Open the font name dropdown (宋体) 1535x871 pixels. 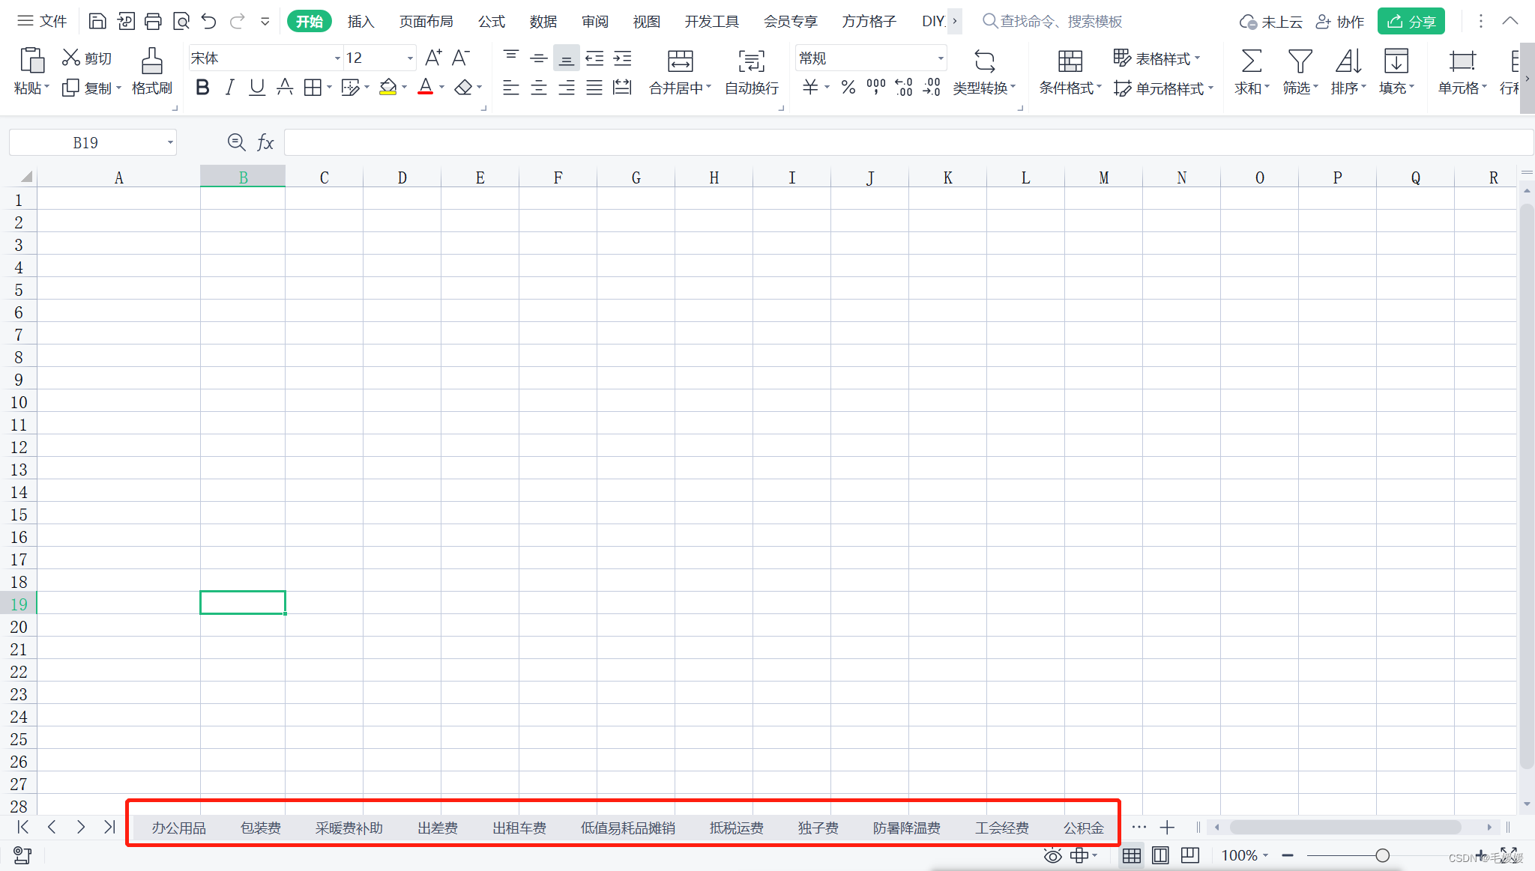click(337, 58)
